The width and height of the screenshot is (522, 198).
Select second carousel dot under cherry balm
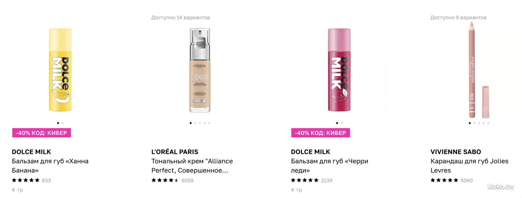342,123
